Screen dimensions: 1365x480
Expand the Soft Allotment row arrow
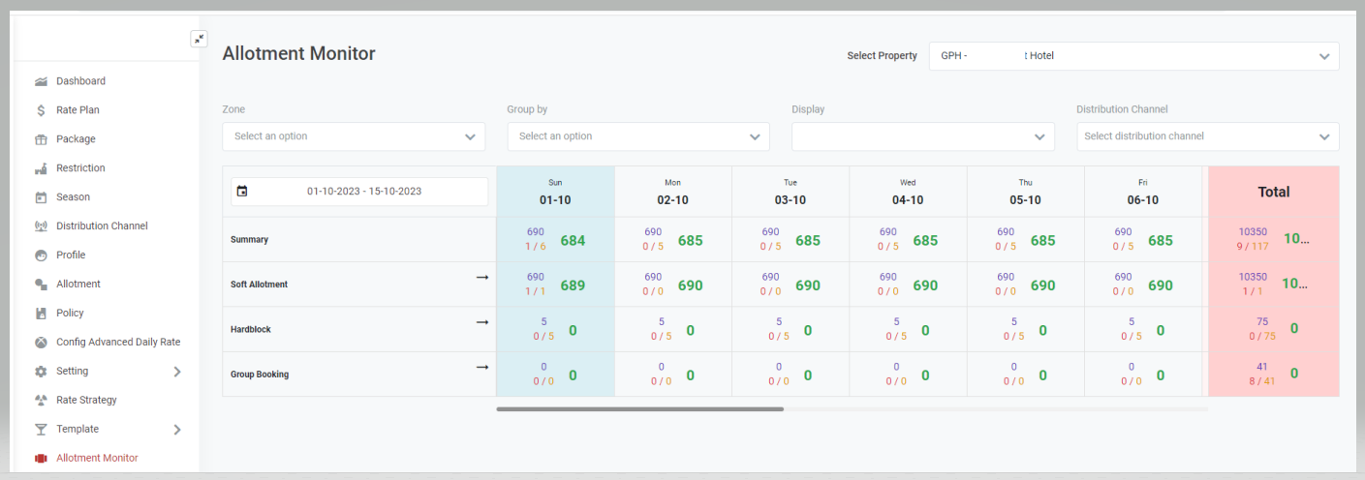click(x=481, y=278)
